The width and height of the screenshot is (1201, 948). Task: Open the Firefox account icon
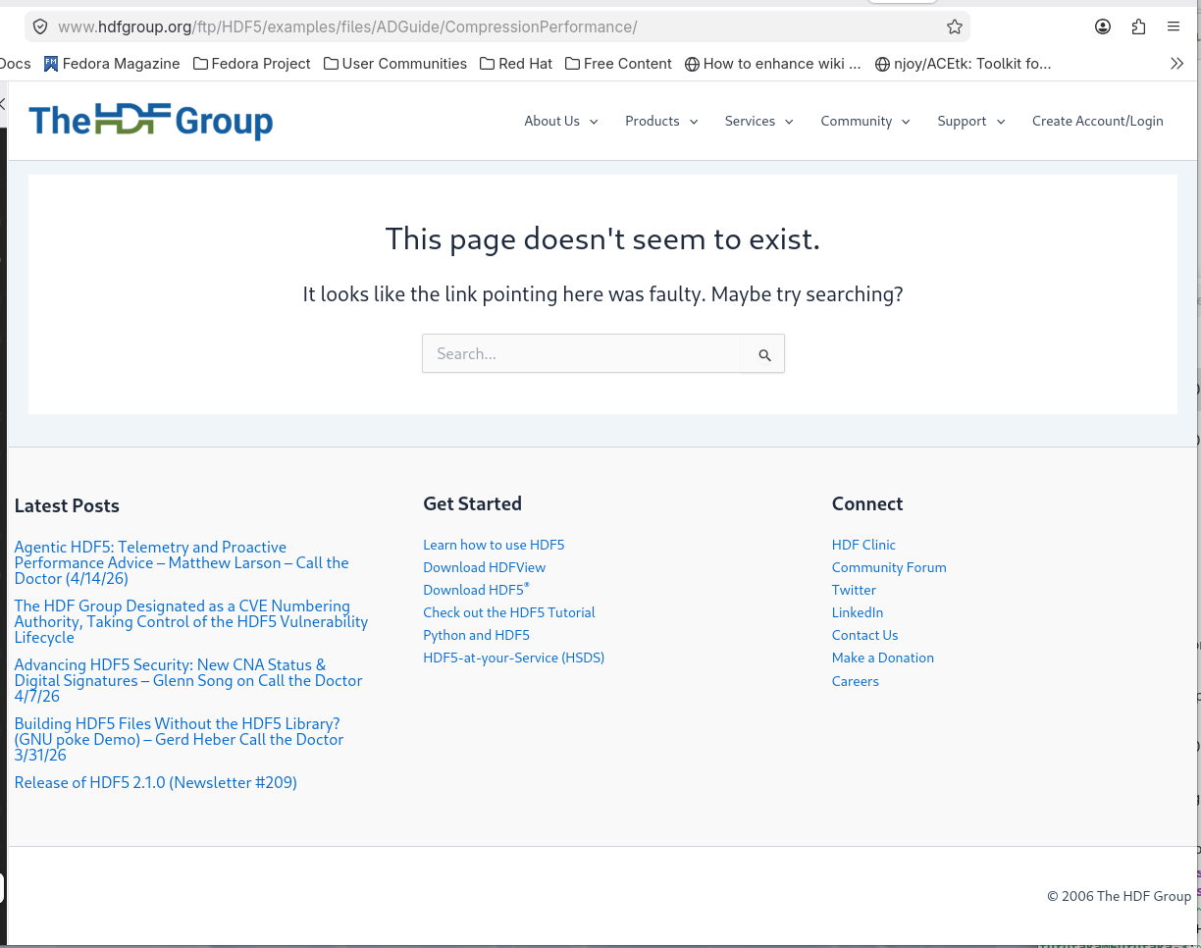pos(1103,27)
